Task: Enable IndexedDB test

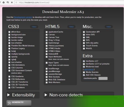Action: pyautogui.click(x=47, y=54)
